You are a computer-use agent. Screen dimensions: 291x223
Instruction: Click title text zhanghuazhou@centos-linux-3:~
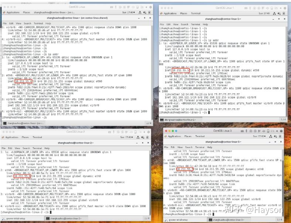pyautogui.click(x=223, y=142)
